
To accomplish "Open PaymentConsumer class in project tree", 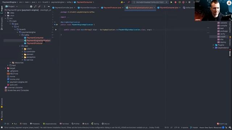I will pyautogui.click(x=35, y=38).
